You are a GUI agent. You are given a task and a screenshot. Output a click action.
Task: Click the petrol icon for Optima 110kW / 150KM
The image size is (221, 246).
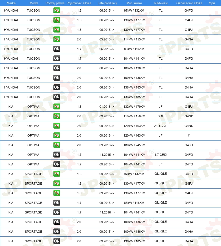coord(57,116)
